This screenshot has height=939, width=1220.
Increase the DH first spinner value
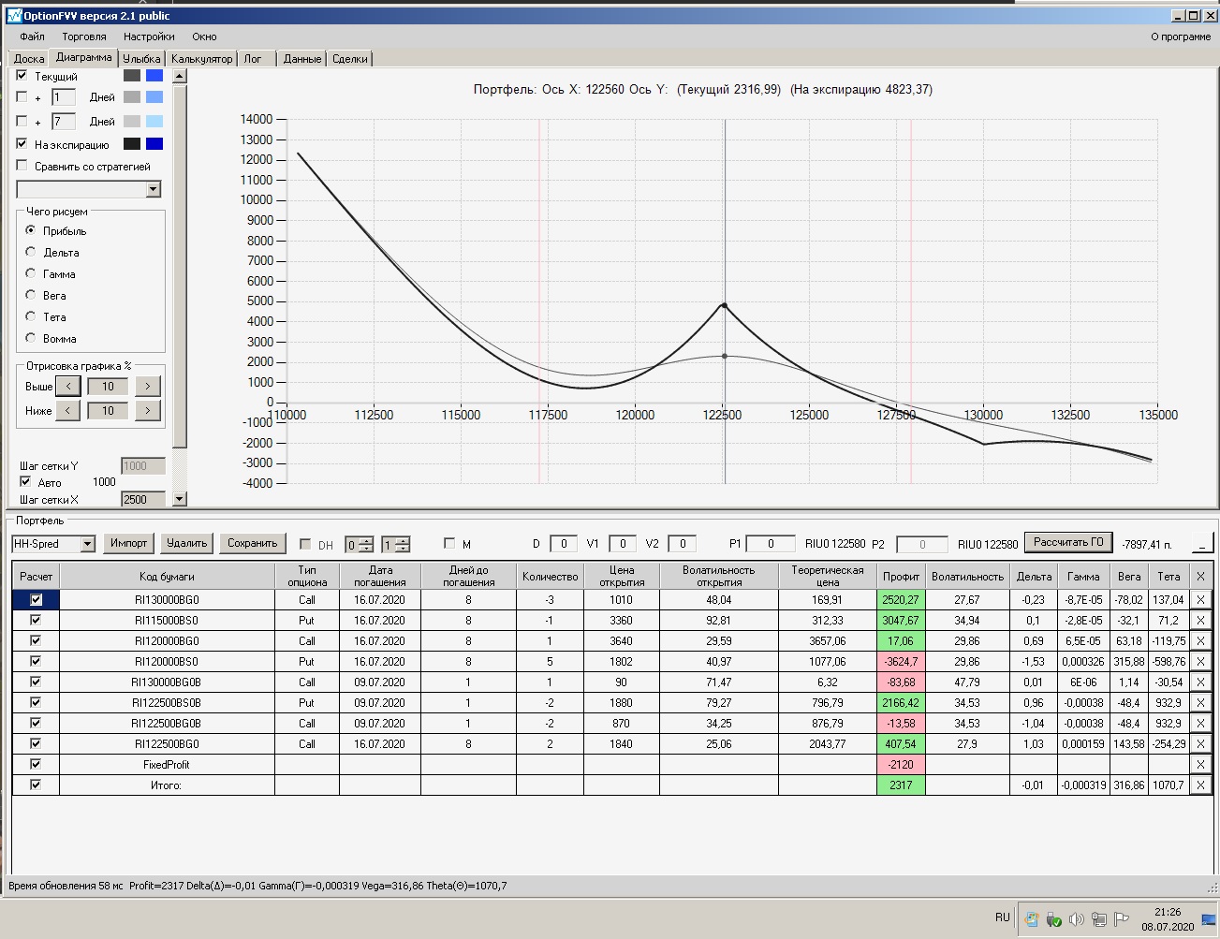366,540
